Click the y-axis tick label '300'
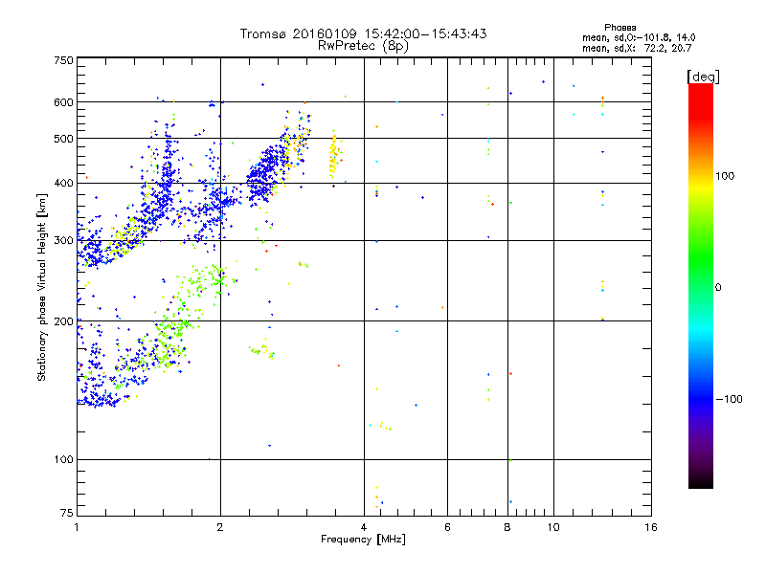The image size is (766, 574). pyautogui.click(x=63, y=241)
